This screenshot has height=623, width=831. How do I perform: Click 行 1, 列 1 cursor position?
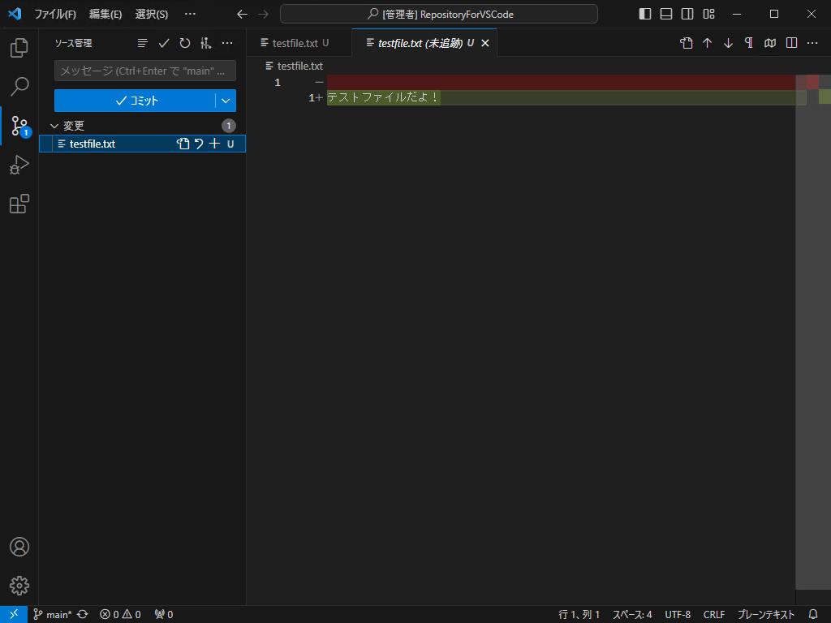click(x=579, y=615)
